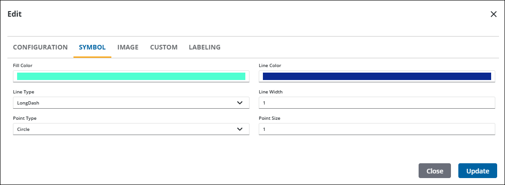Viewport: 505px width, 185px height.
Task: Open the dark blue Line Color swatch
Action: point(377,76)
